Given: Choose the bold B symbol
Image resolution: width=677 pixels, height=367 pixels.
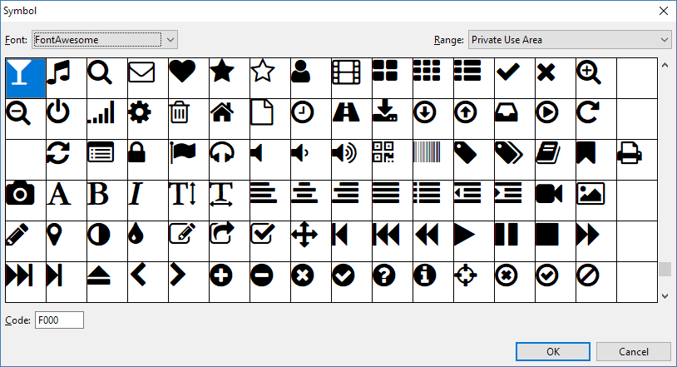Looking at the screenshot, I should 107,200.
